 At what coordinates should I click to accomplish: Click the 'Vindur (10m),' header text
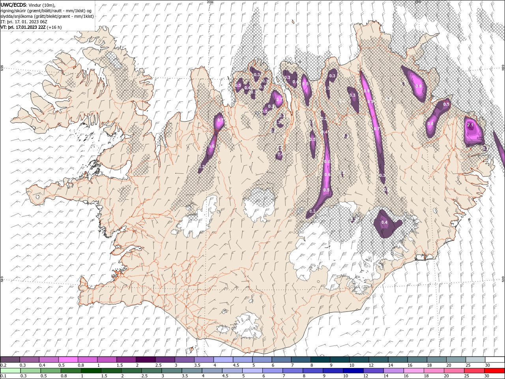[43, 5]
